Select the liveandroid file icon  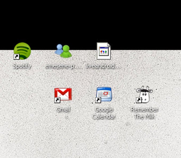coord(104,51)
